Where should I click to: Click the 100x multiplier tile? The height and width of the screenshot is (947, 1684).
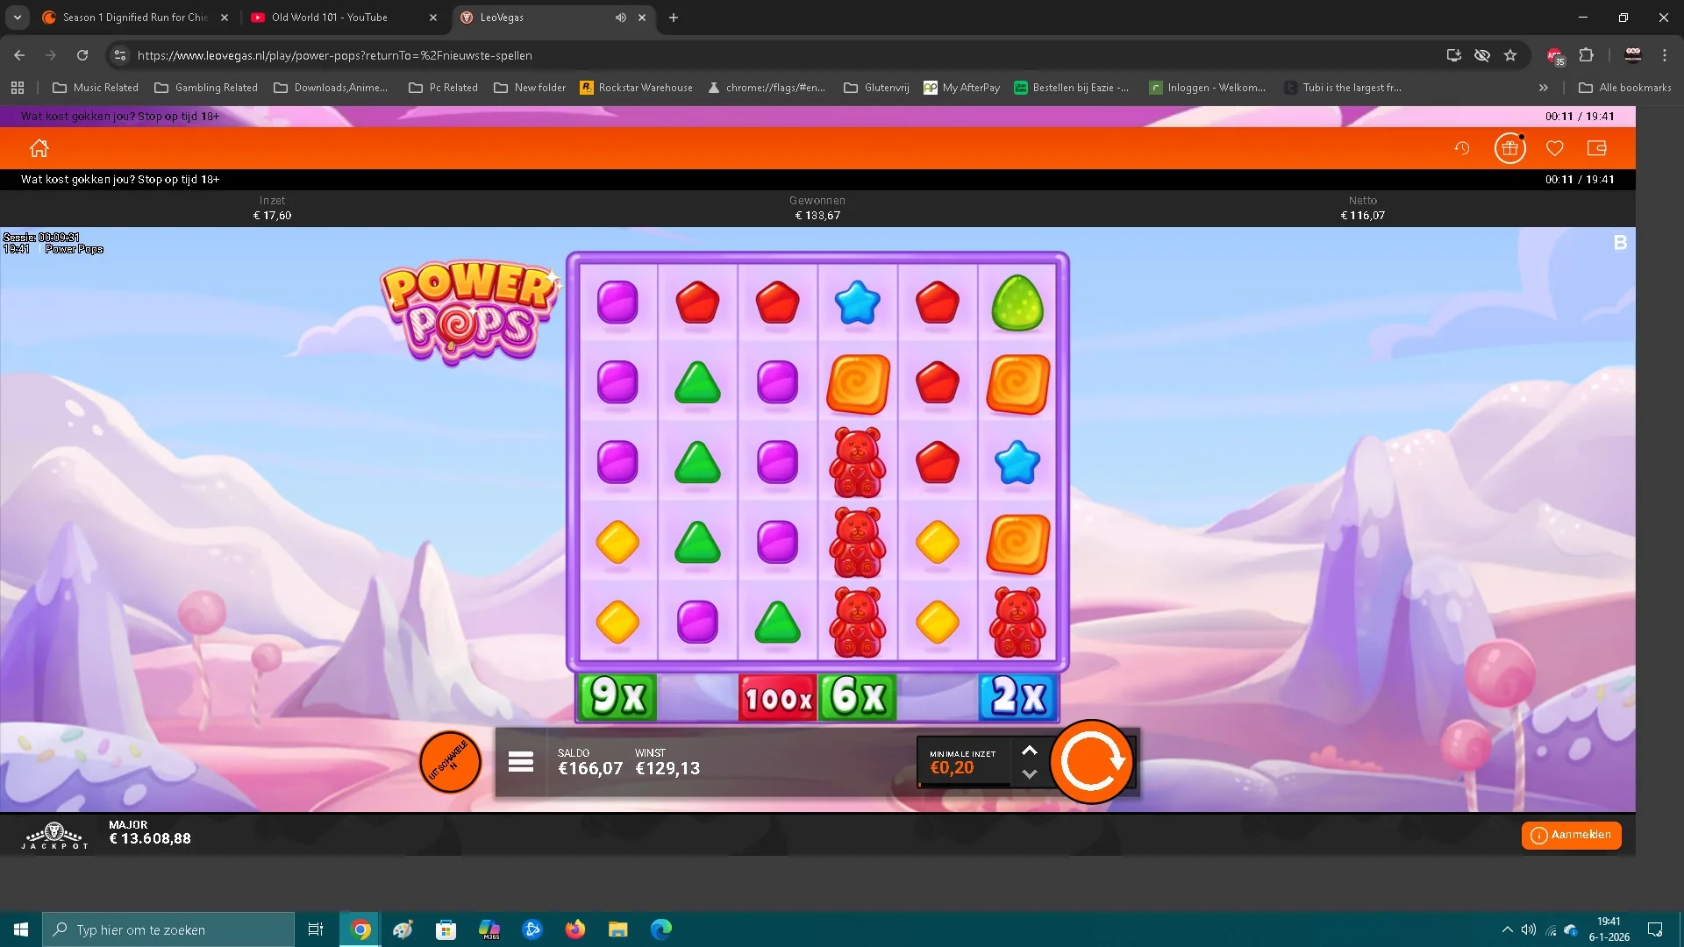pyautogui.click(x=778, y=697)
